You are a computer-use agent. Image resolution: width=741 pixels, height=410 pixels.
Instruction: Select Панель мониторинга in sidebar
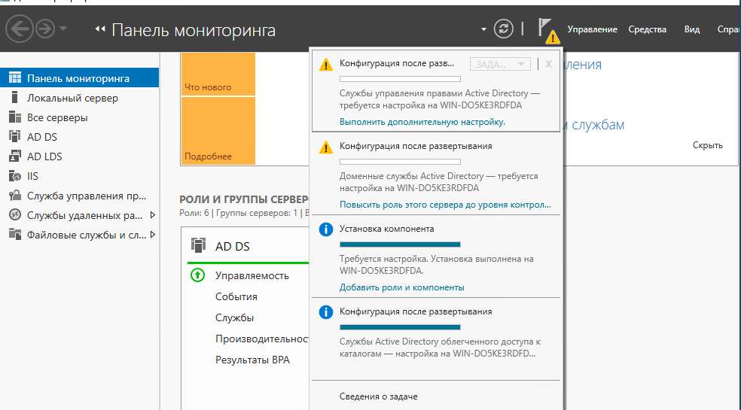point(79,78)
